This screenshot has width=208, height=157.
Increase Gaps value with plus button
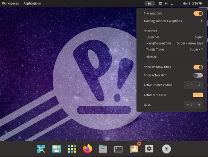tap(199, 105)
